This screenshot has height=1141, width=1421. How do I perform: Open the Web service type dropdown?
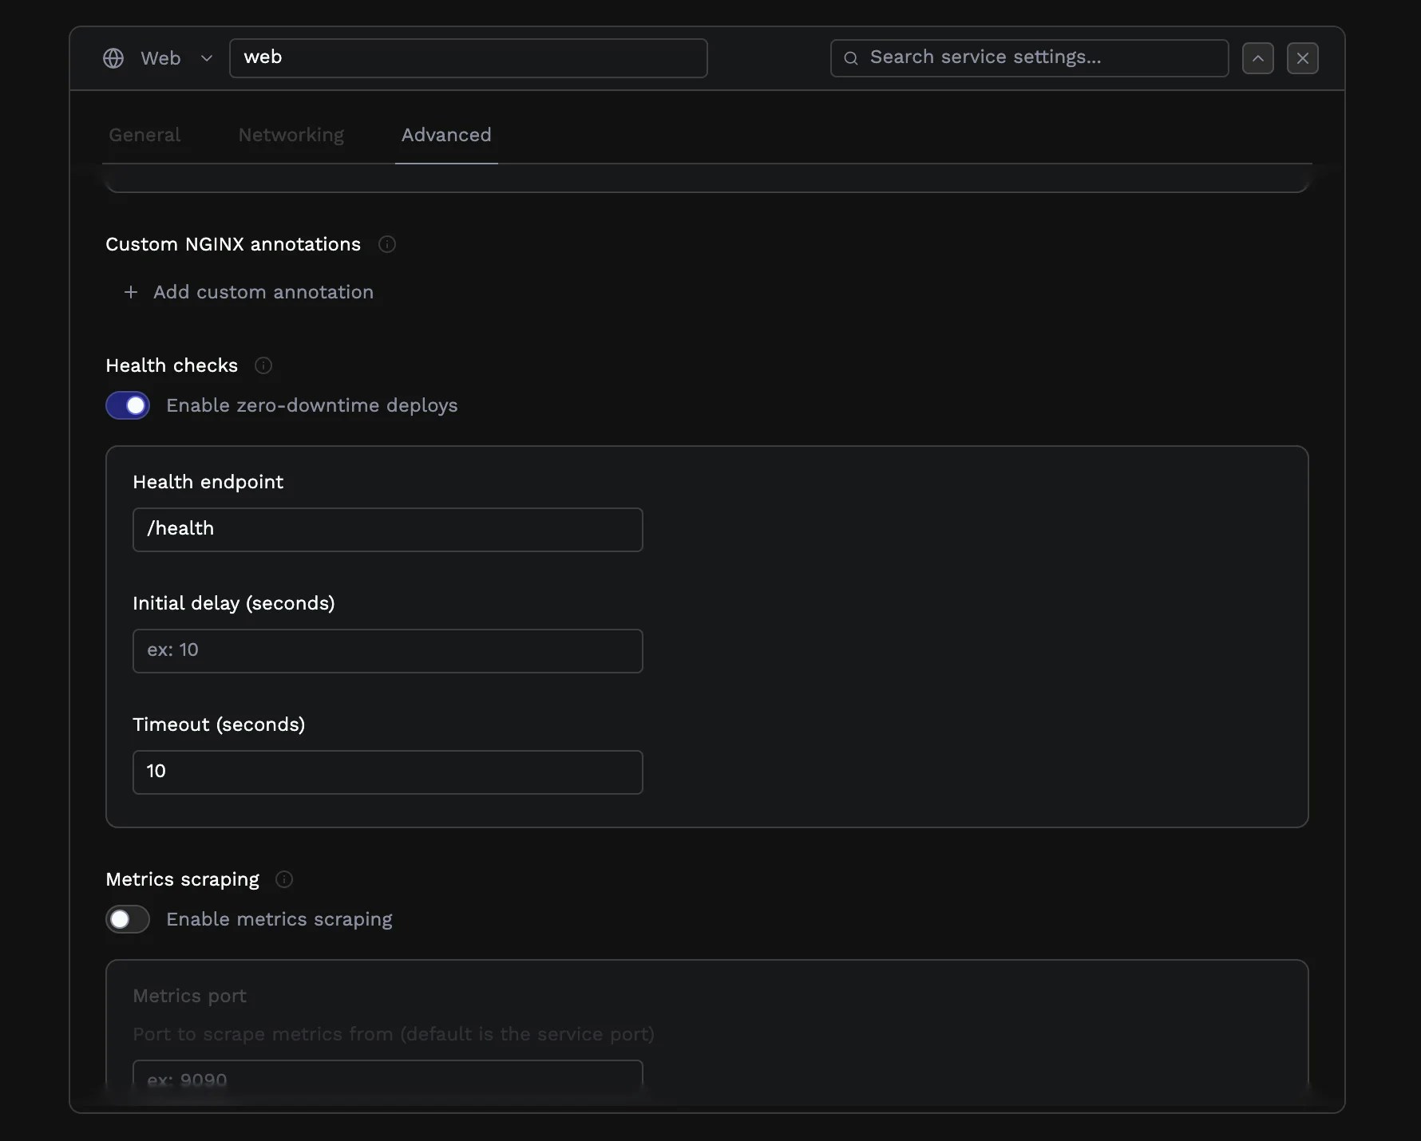click(207, 57)
